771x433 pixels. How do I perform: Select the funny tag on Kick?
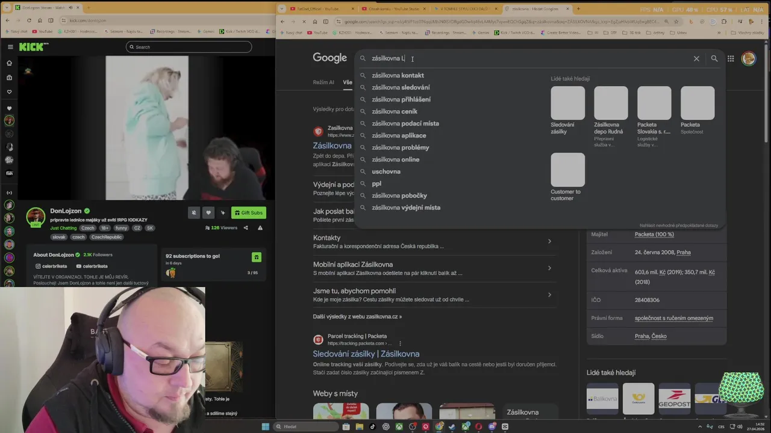121,228
